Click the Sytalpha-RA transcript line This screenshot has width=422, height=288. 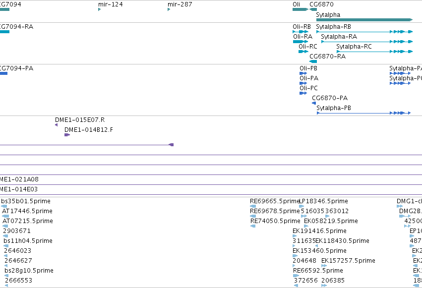click(x=367, y=42)
